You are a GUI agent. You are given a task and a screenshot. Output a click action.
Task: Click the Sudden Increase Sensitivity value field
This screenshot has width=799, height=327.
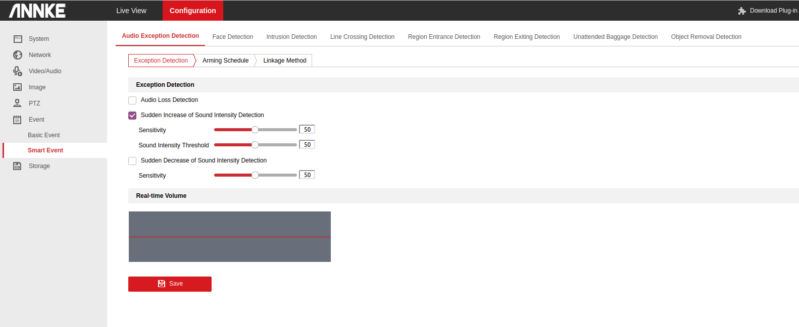tap(307, 130)
